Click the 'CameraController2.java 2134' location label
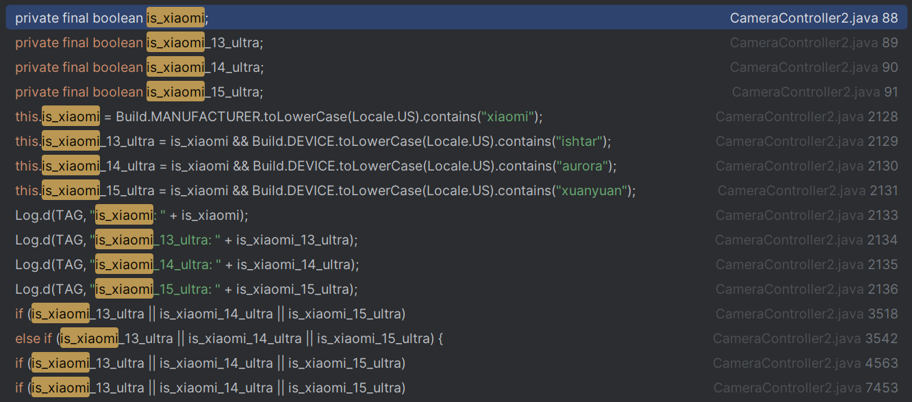Image resolution: width=912 pixels, height=402 pixels. tap(806, 240)
